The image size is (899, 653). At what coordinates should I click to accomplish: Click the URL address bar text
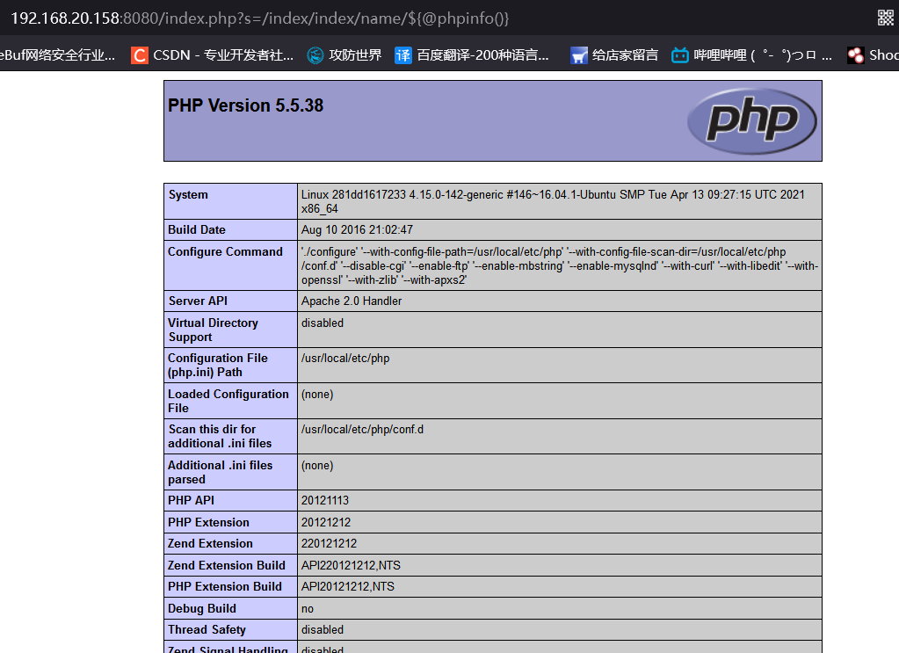[260, 18]
